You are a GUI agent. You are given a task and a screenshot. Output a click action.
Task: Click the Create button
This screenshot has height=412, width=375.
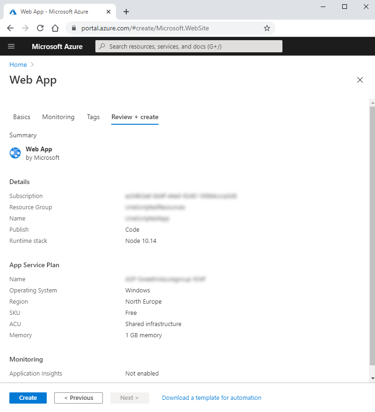[28, 398]
